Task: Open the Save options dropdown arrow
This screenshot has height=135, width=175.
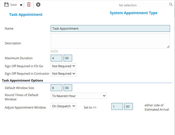Action: point(21,5)
